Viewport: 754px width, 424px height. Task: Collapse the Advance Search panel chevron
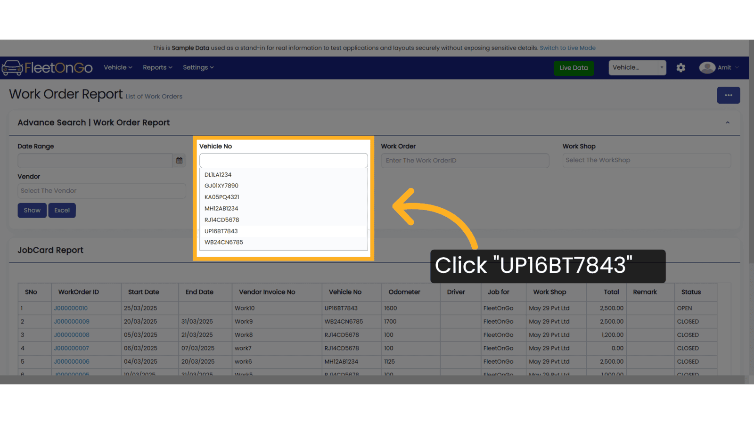(728, 122)
